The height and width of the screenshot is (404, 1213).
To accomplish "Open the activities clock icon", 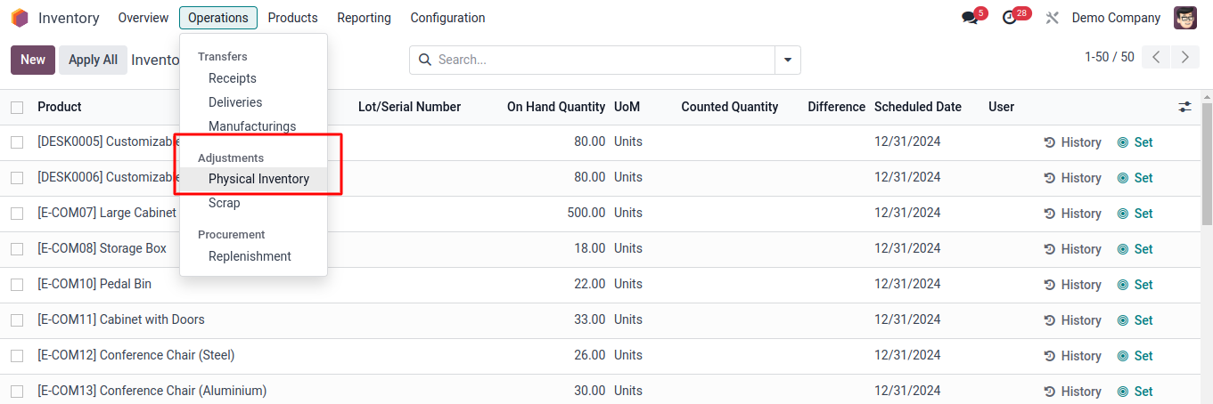I will (x=1009, y=18).
